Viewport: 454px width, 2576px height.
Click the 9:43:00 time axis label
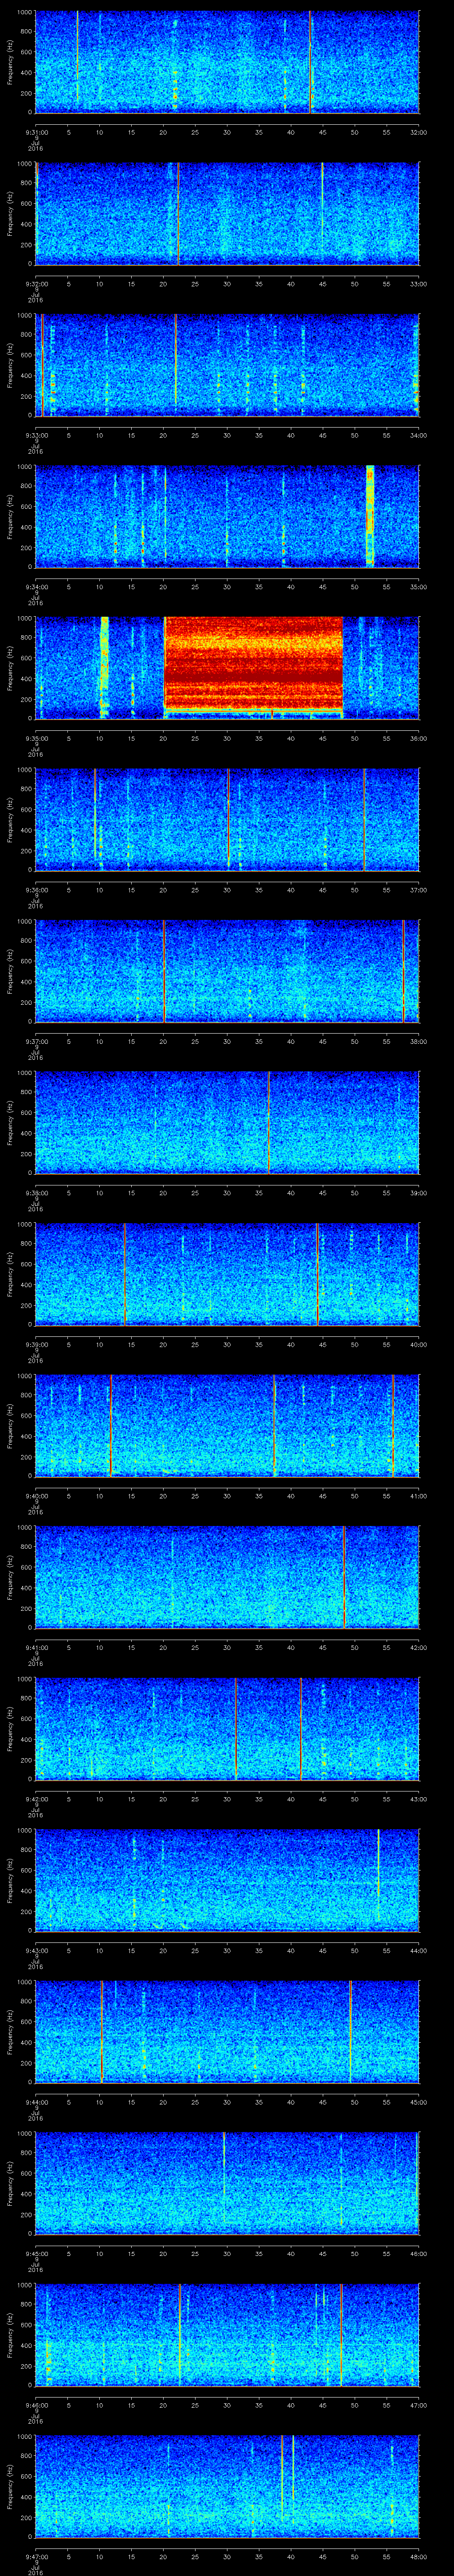coord(36,1951)
